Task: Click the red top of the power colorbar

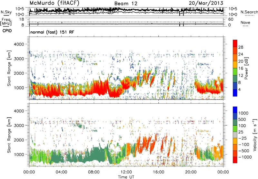Action: click(235, 43)
